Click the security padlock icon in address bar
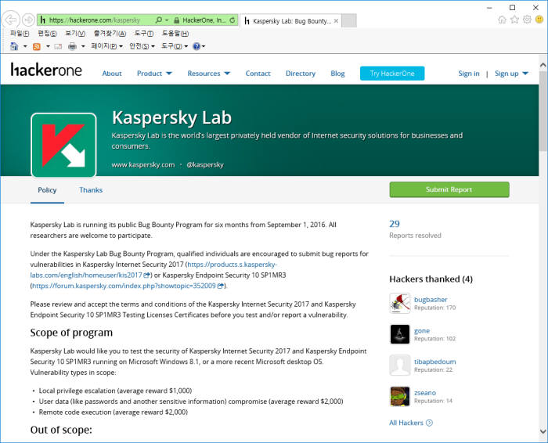This screenshot has width=548, height=443. tap(176, 20)
